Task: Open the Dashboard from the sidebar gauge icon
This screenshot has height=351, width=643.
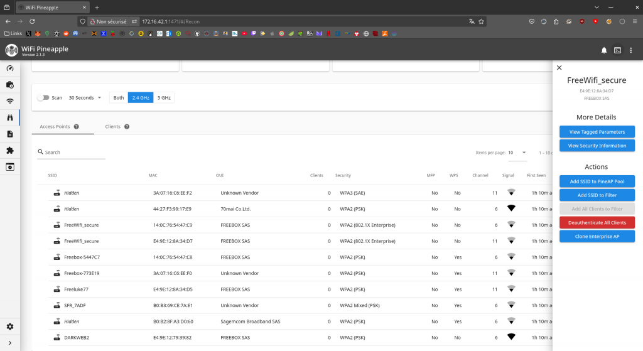Action: (x=10, y=68)
